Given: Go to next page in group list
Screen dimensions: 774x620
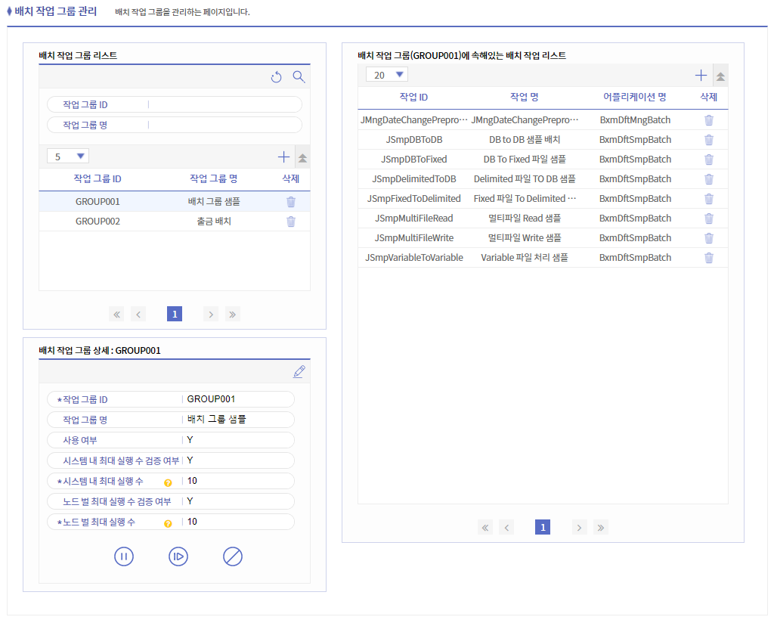Looking at the screenshot, I should coord(211,314).
